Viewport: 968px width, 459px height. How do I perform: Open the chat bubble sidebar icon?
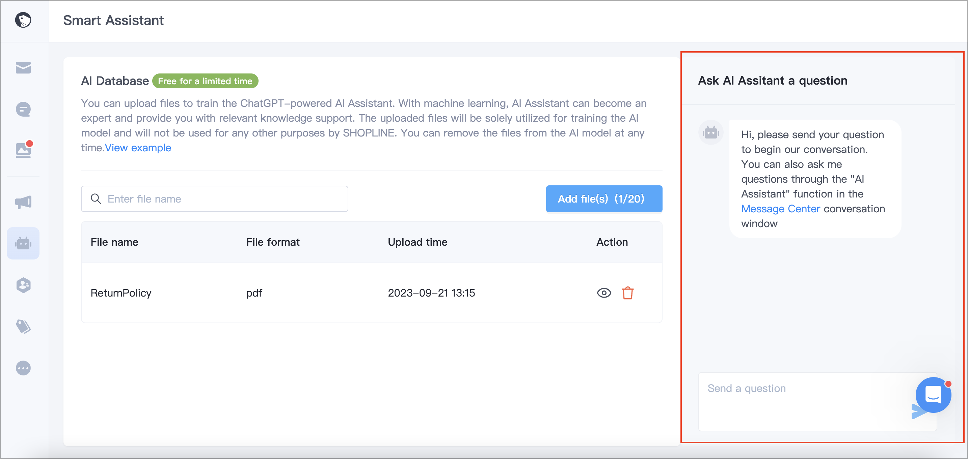(x=23, y=110)
